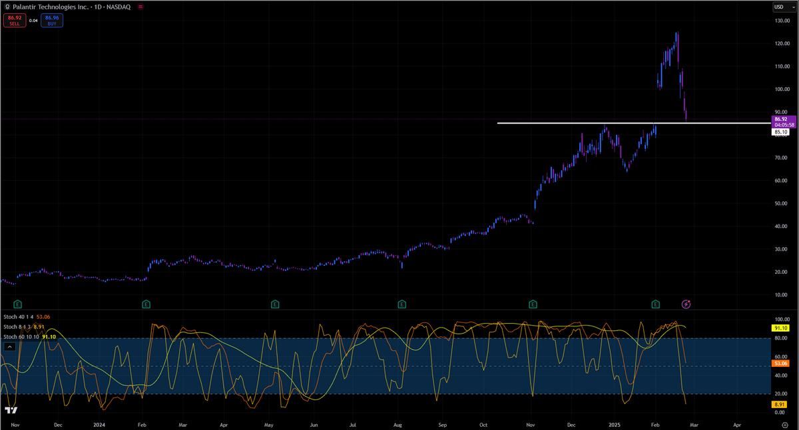Select the Stoch 8 1 3 legend
Screen dimensions: 799x430
tap(23, 327)
